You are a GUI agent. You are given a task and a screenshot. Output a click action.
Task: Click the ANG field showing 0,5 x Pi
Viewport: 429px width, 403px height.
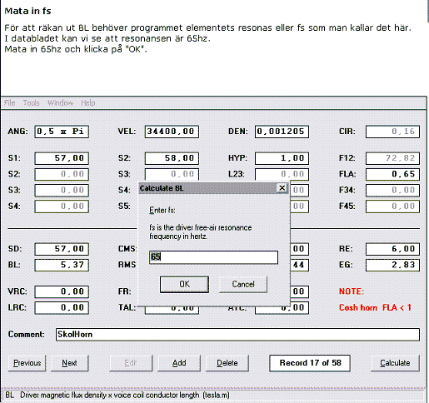point(62,132)
